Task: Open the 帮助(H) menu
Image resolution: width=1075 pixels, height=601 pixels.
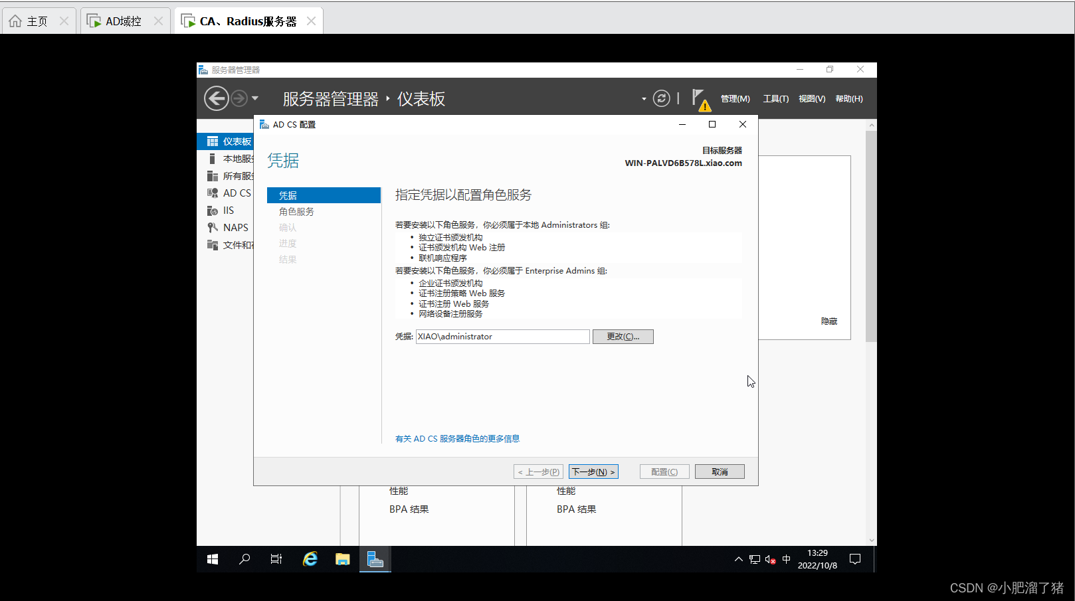Action: [849, 99]
